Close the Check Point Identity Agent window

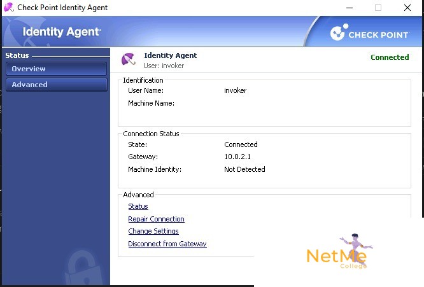pos(407,8)
